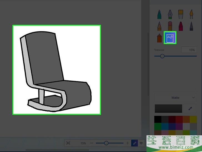This screenshot has width=202, height=152.
Task: Open the Matte material dropdown
Action: tap(175, 98)
